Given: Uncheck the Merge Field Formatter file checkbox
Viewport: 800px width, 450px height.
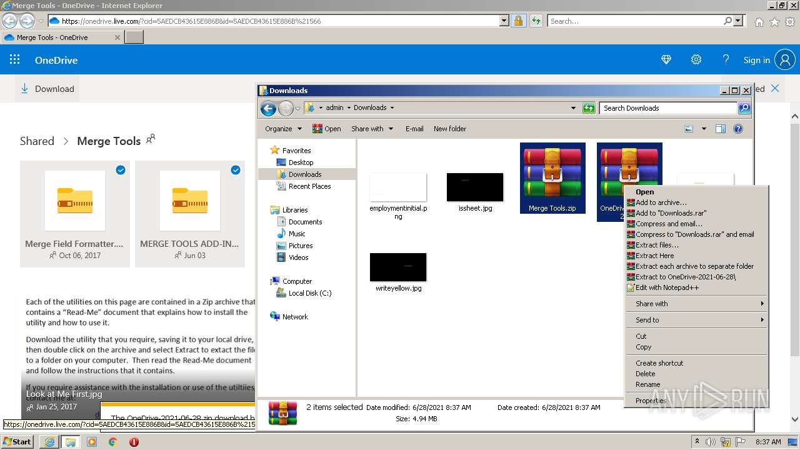Looking at the screenshot, I should 121,170.
